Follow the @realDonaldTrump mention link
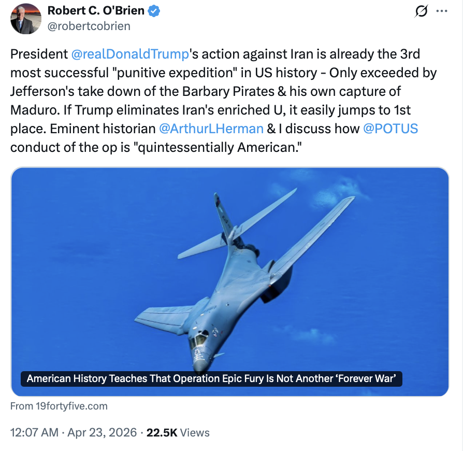463x451 pixels. point(130,54)
